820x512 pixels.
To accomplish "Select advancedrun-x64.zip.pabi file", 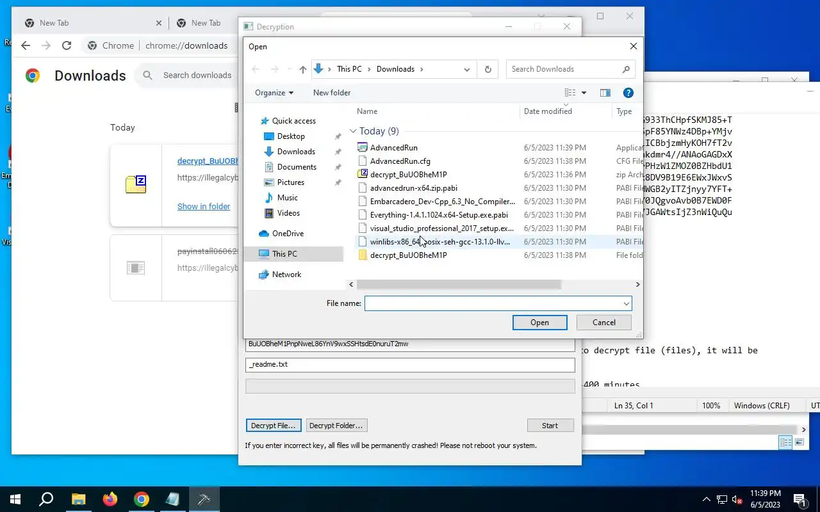I will click(x=413, y=188).
